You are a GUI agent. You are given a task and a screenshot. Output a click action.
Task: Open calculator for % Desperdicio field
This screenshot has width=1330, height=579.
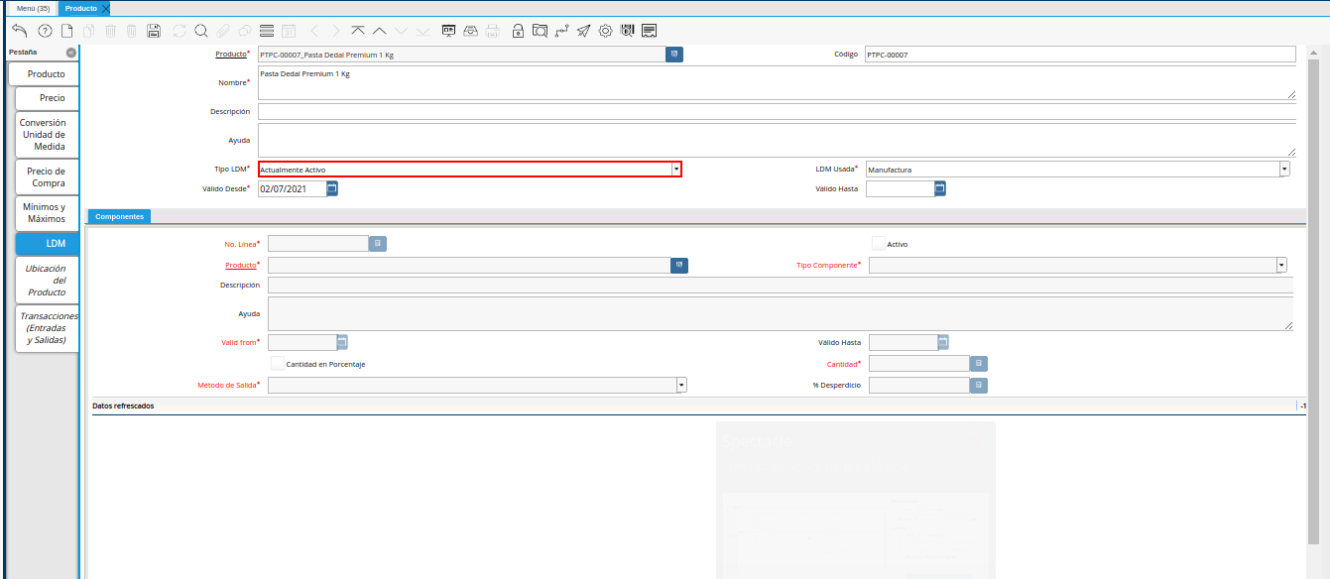[x=979, y=385]
